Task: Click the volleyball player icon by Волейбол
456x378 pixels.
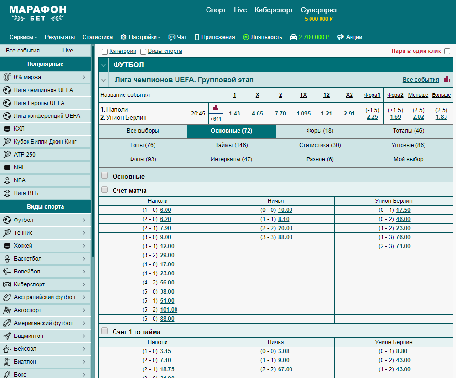Action: (7, 272)
